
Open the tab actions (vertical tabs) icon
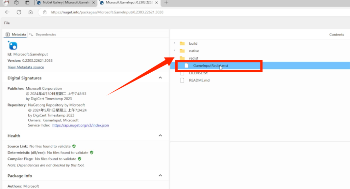click(x=27, y=3)
